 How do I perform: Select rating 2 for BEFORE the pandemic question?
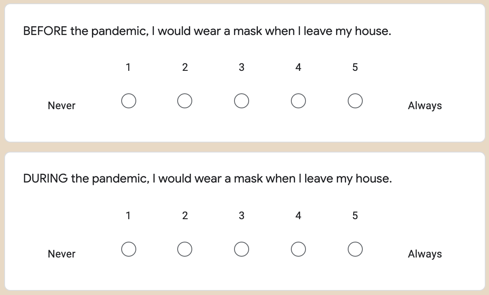[185, 101]
